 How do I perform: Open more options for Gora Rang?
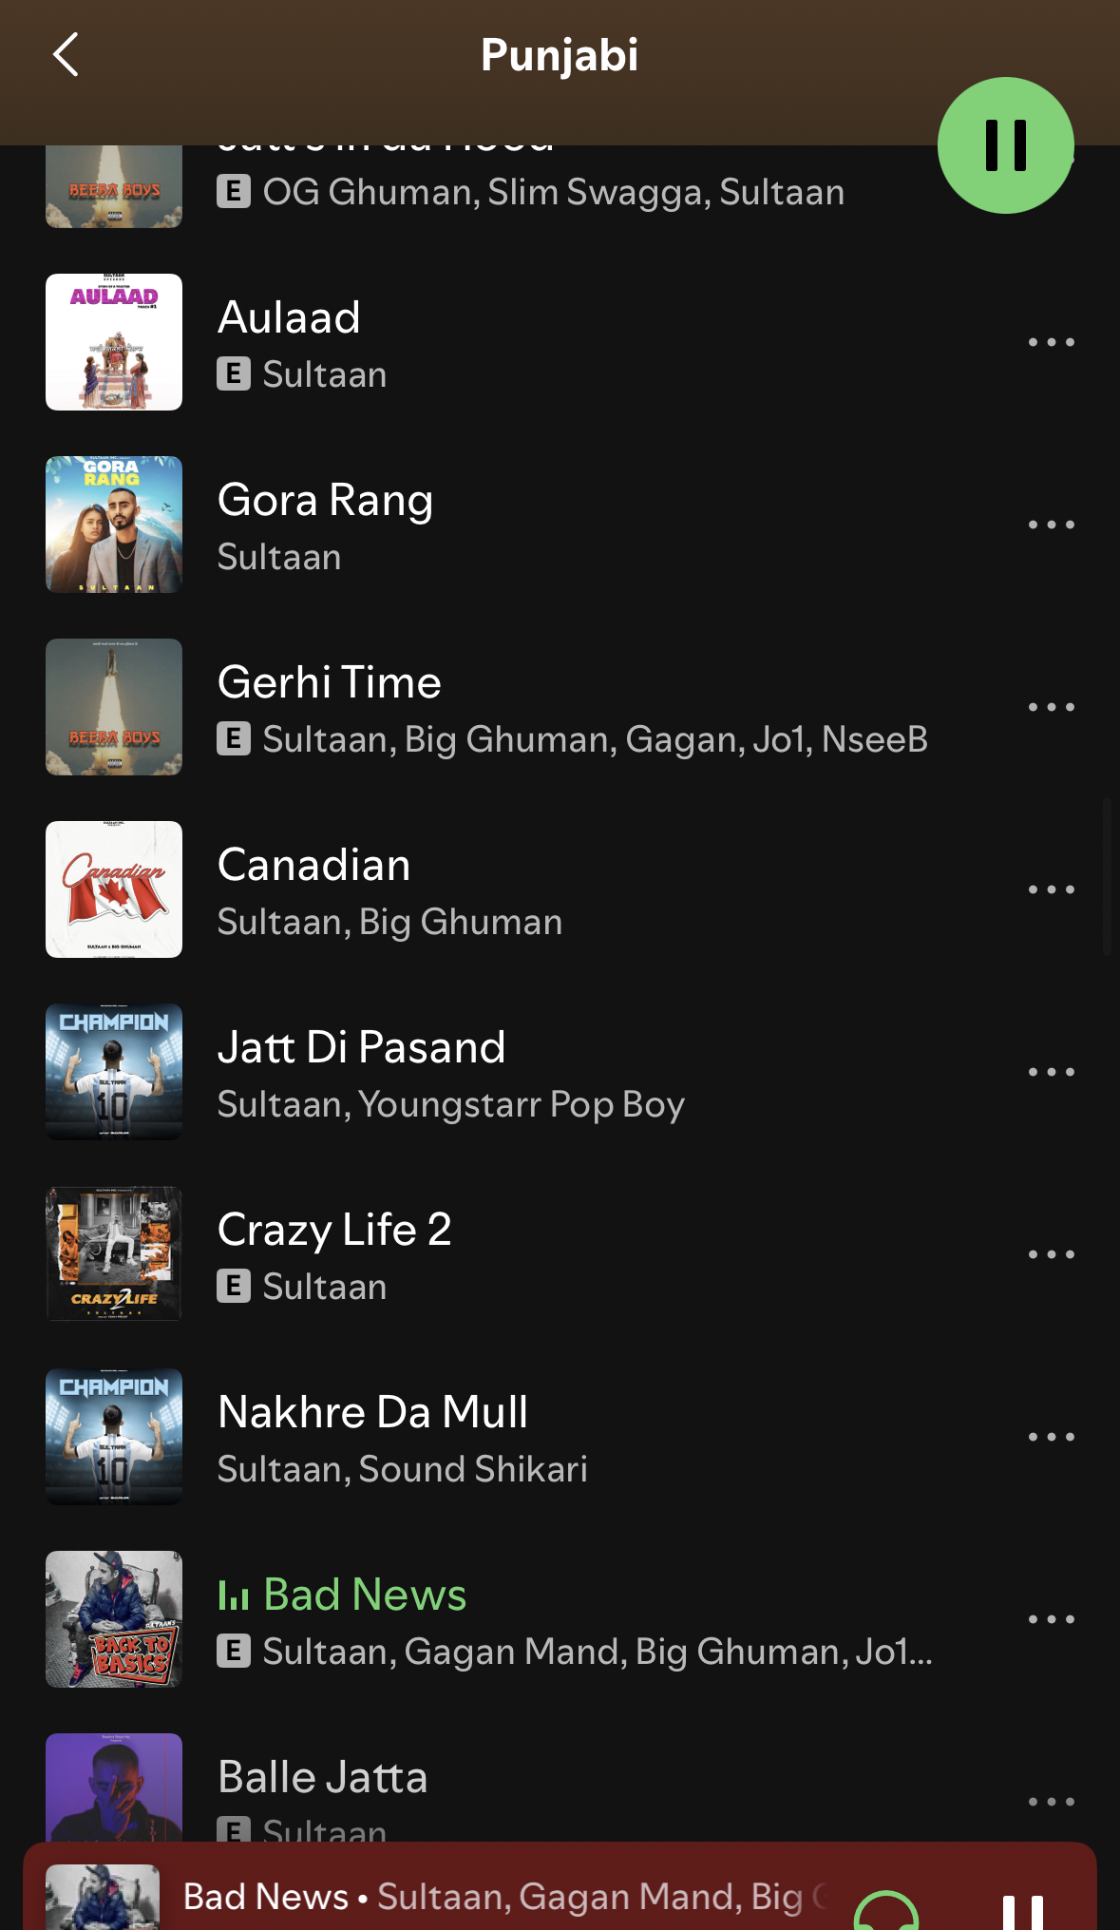coord(1051,525)
